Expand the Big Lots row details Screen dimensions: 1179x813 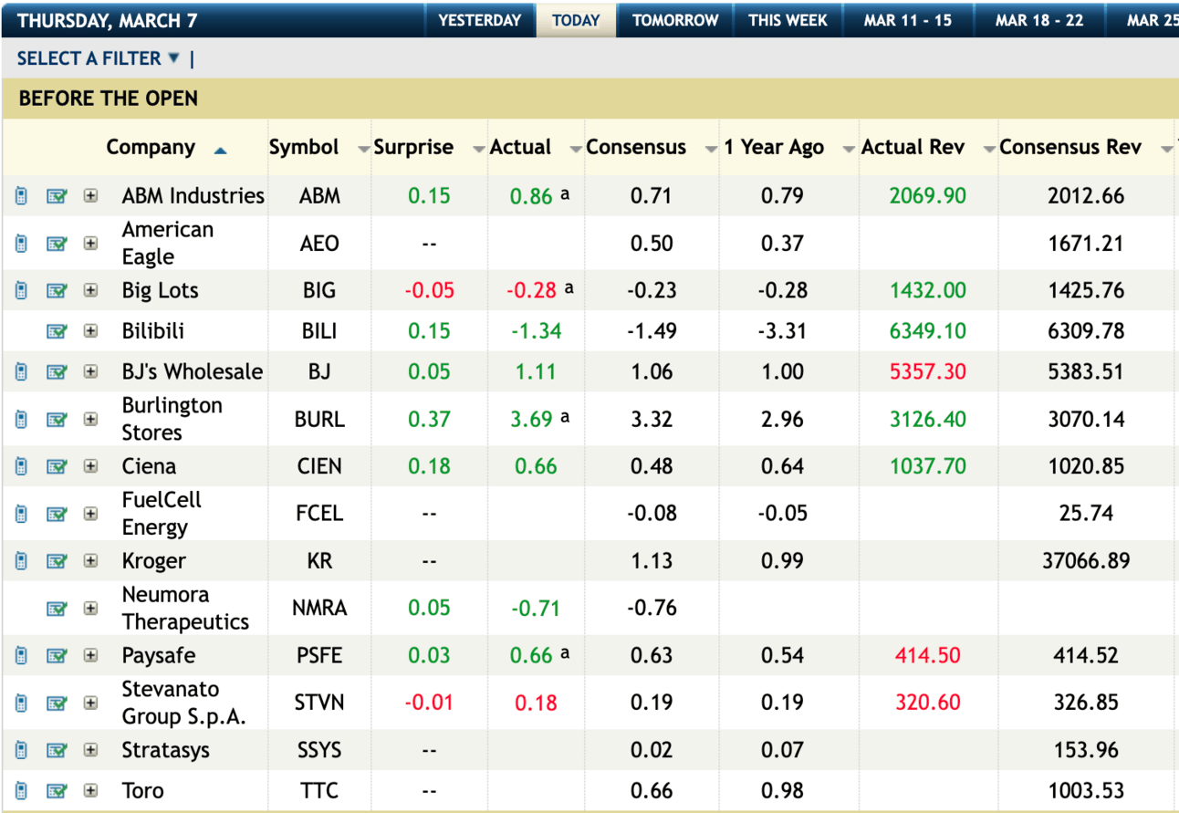[x=90, y=291]
